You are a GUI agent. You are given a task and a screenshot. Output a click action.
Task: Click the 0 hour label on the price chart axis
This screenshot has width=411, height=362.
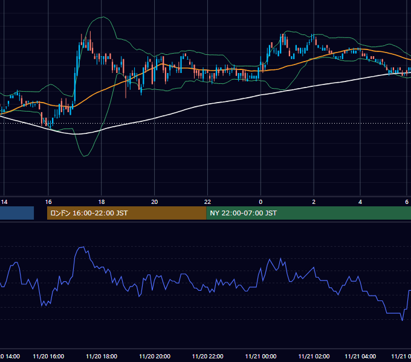pyautogui.click(x=261, y=202)
